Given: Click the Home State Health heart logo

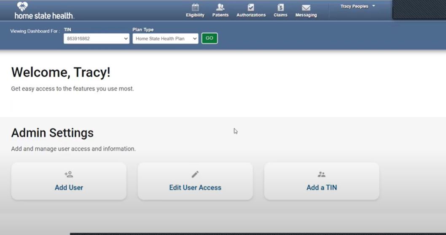Looking at the screenshot, I should coord(22,6).
